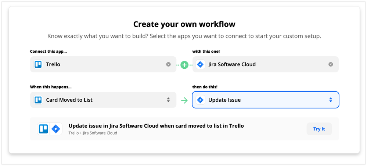This screenshot has width=367, height=166.
Task: Click the Trello icon in the first app field
Action: (x=38, y=64)
